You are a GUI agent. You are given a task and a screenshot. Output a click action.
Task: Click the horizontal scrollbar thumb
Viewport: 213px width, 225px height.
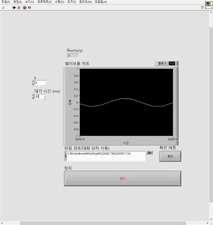pyautogui.click(x=103, y=223)
